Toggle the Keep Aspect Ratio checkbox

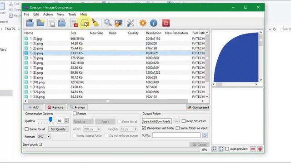(75, 136)
